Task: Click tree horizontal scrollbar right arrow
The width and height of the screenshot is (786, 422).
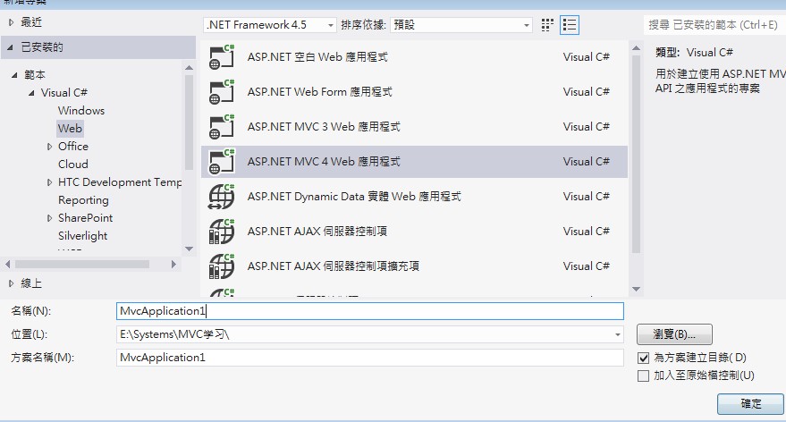Action: pyautogui.click(x=173, y=264)
